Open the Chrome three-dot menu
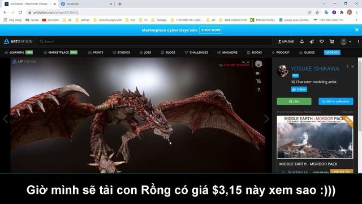This screenshot has height=204, width=362. pyautogui.click(x=357, y=12)
